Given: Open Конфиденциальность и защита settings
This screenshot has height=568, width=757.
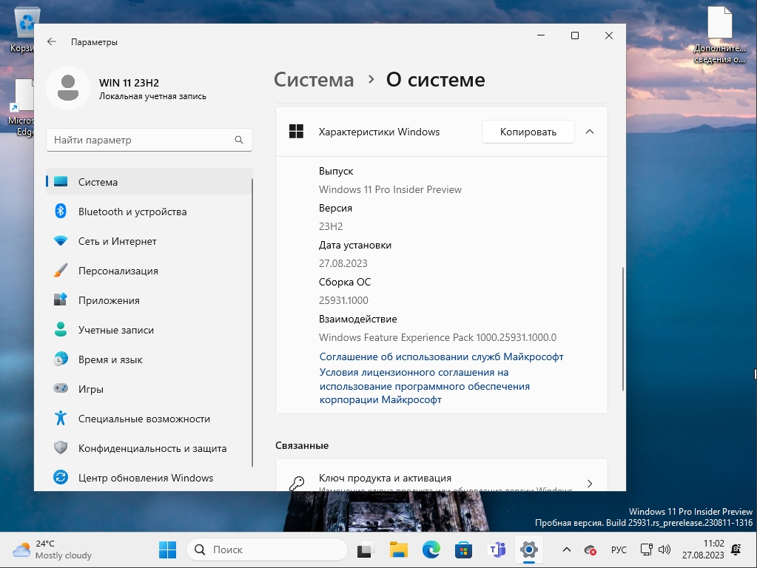Looking at the screenshot, I should click(149, 448).
